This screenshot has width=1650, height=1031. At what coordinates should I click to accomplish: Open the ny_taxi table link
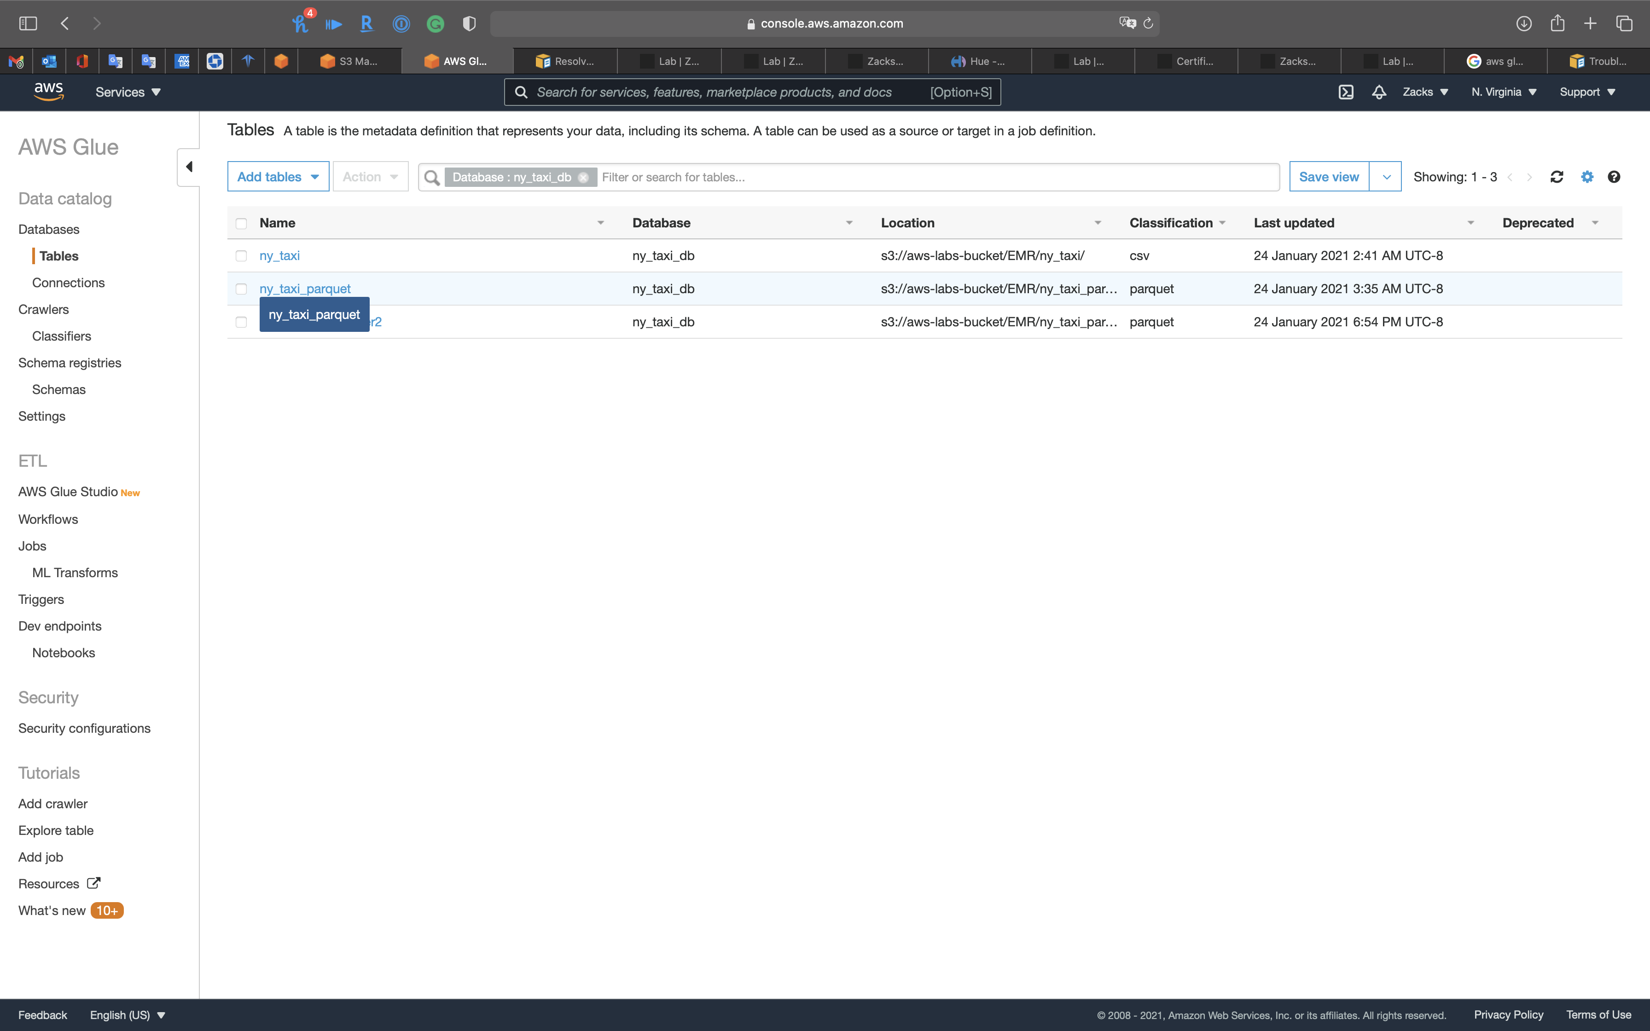[279, 256]
